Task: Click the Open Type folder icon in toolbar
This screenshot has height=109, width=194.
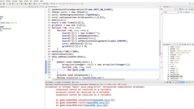Action: click(x=34, y=4)
